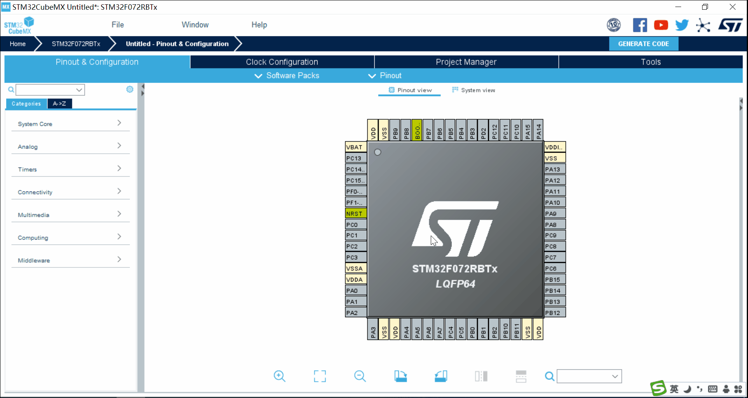Select the PB12 pin on chip
This screenshot has height=398, width=748.
point(555,312)
